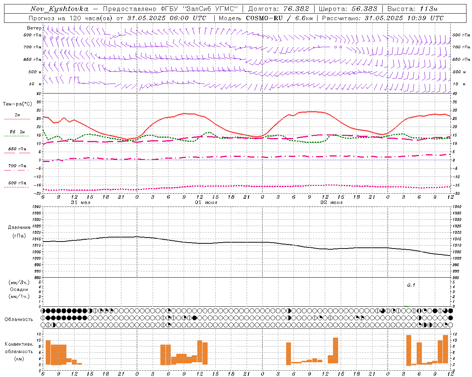The width and height of the screenshot is (472, 377).
Task: Click the 'Td 2м' dew point legend entry
Action: [17, 132]
